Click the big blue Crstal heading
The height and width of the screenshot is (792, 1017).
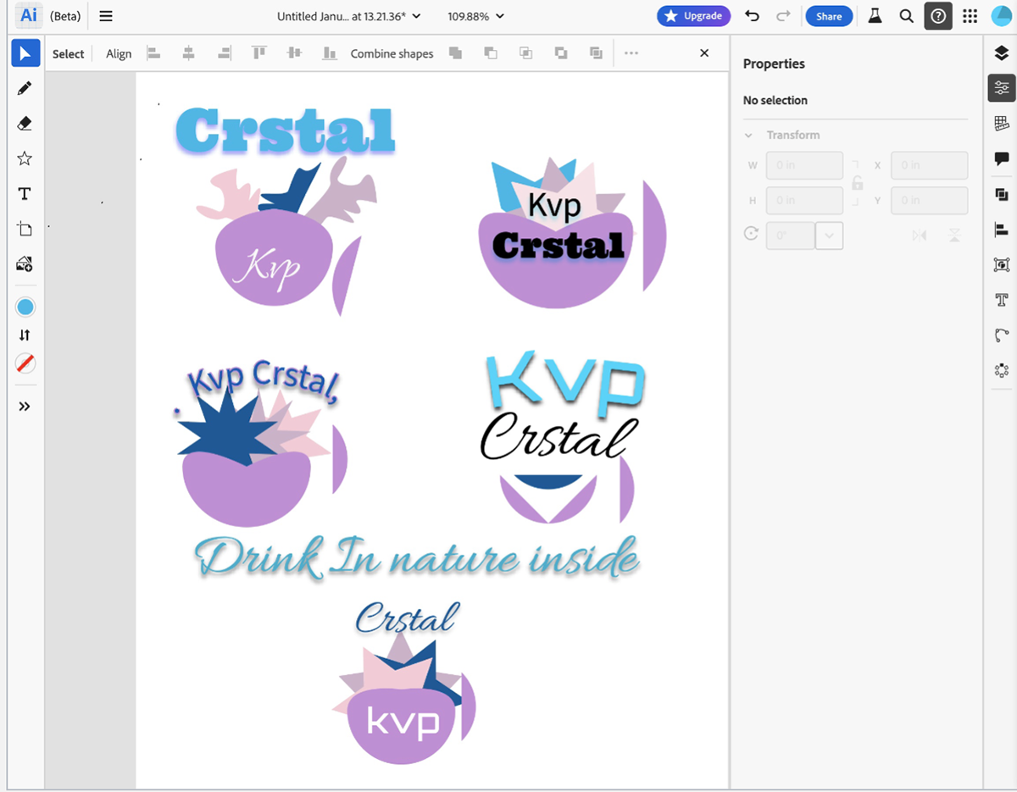pos(286,130)
